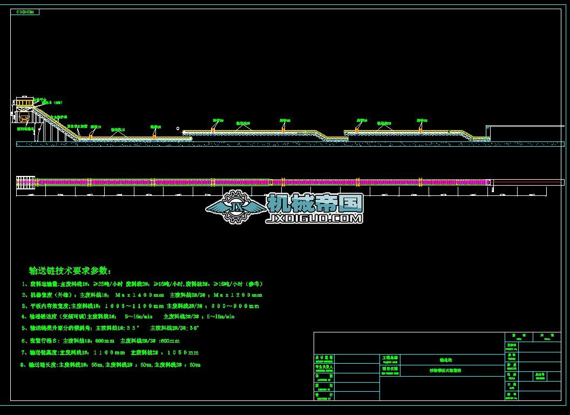Click the 输送线 project name text
This screenshot has width=570, height=415.
coord(445,360)
